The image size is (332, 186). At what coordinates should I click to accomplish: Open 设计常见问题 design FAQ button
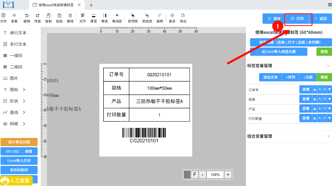(x=19, y=142)
